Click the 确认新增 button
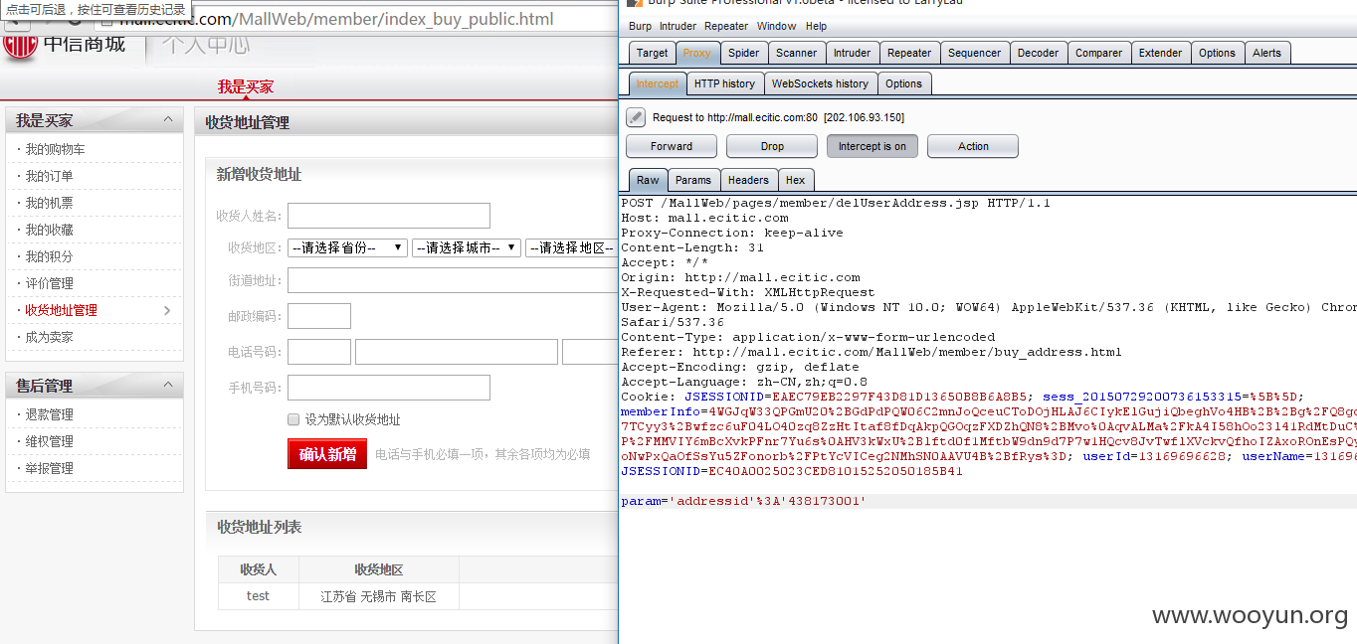The image size is (1357, 644). [327, 454]
